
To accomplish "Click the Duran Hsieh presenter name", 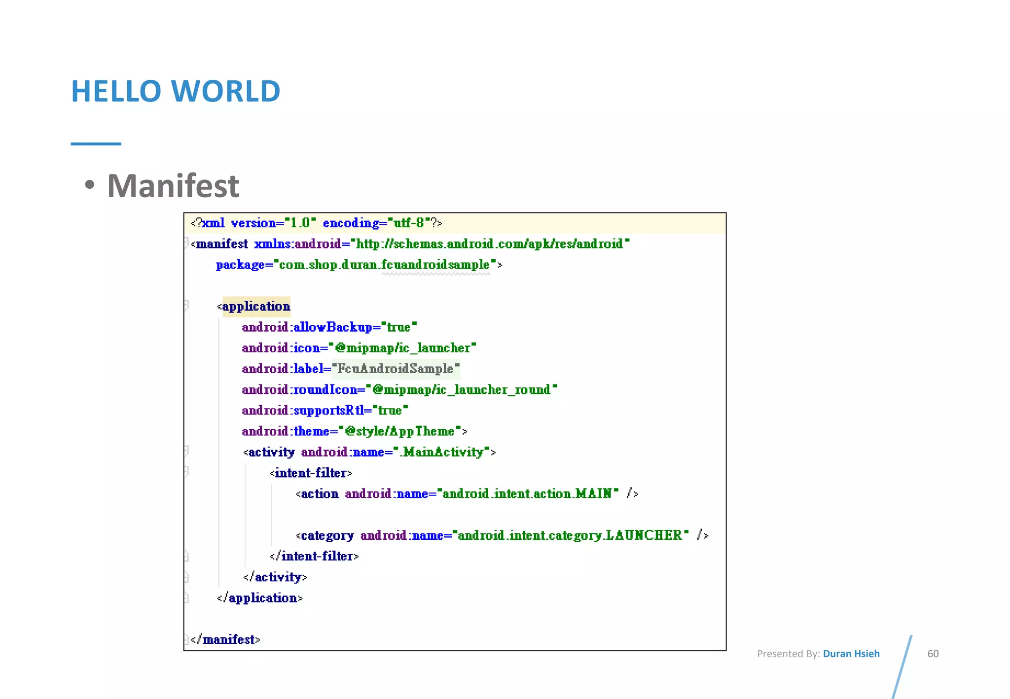I will 851,654.
